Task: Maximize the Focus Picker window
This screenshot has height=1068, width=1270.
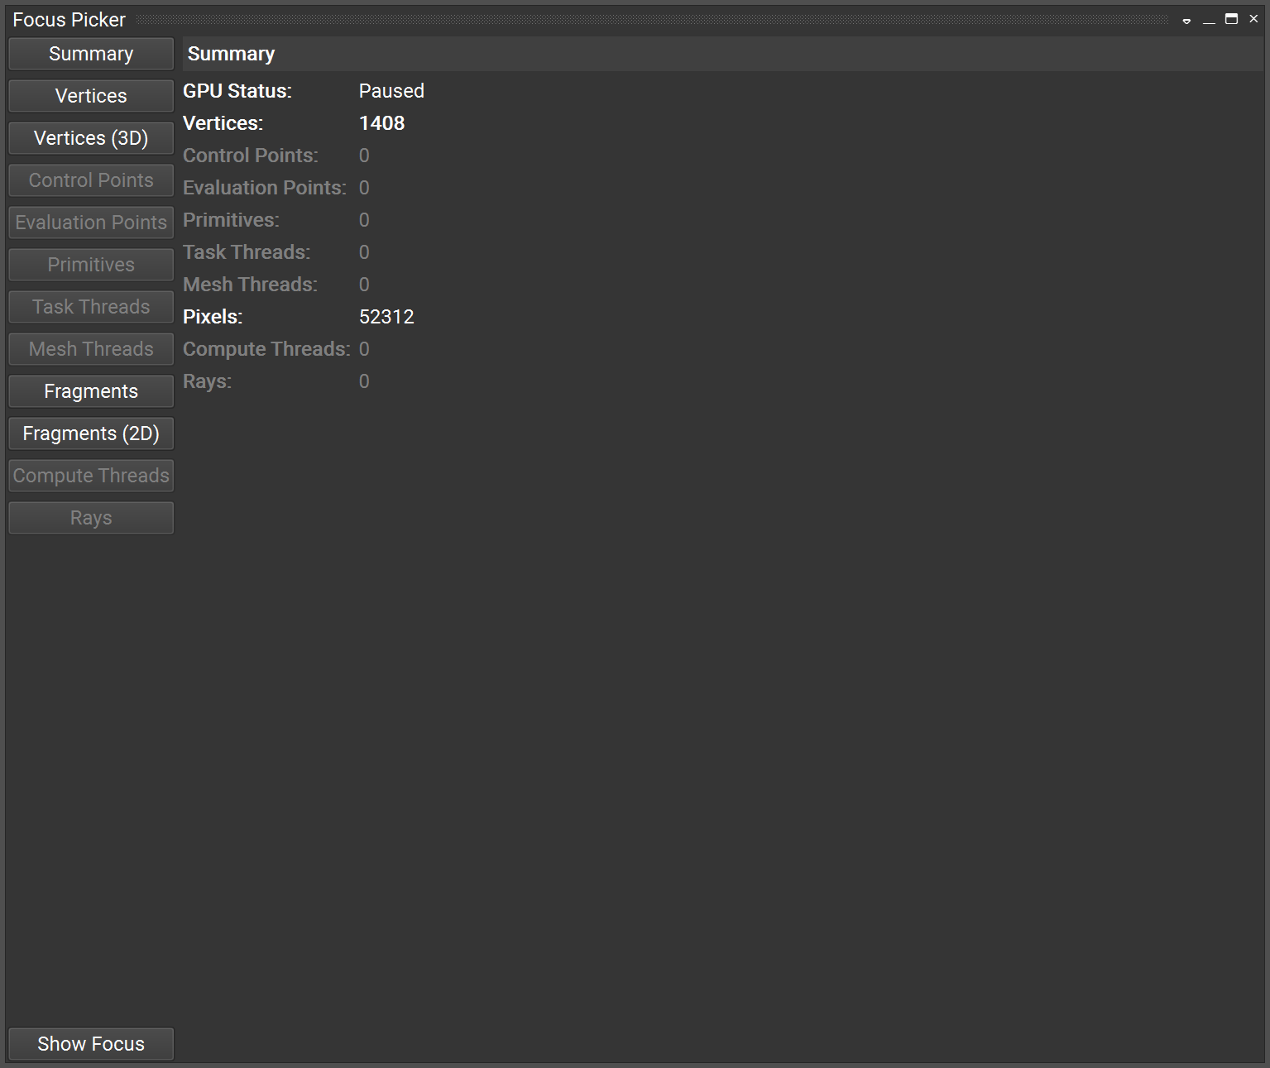Action: point(1231,18)
